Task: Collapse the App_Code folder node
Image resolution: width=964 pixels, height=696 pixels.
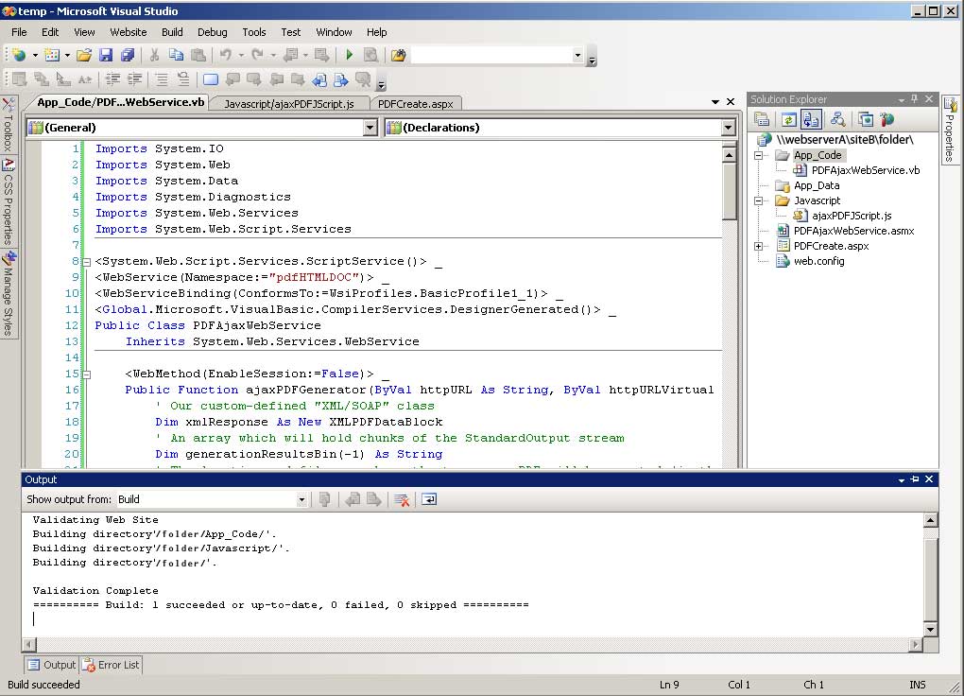Action: [759, 155]
